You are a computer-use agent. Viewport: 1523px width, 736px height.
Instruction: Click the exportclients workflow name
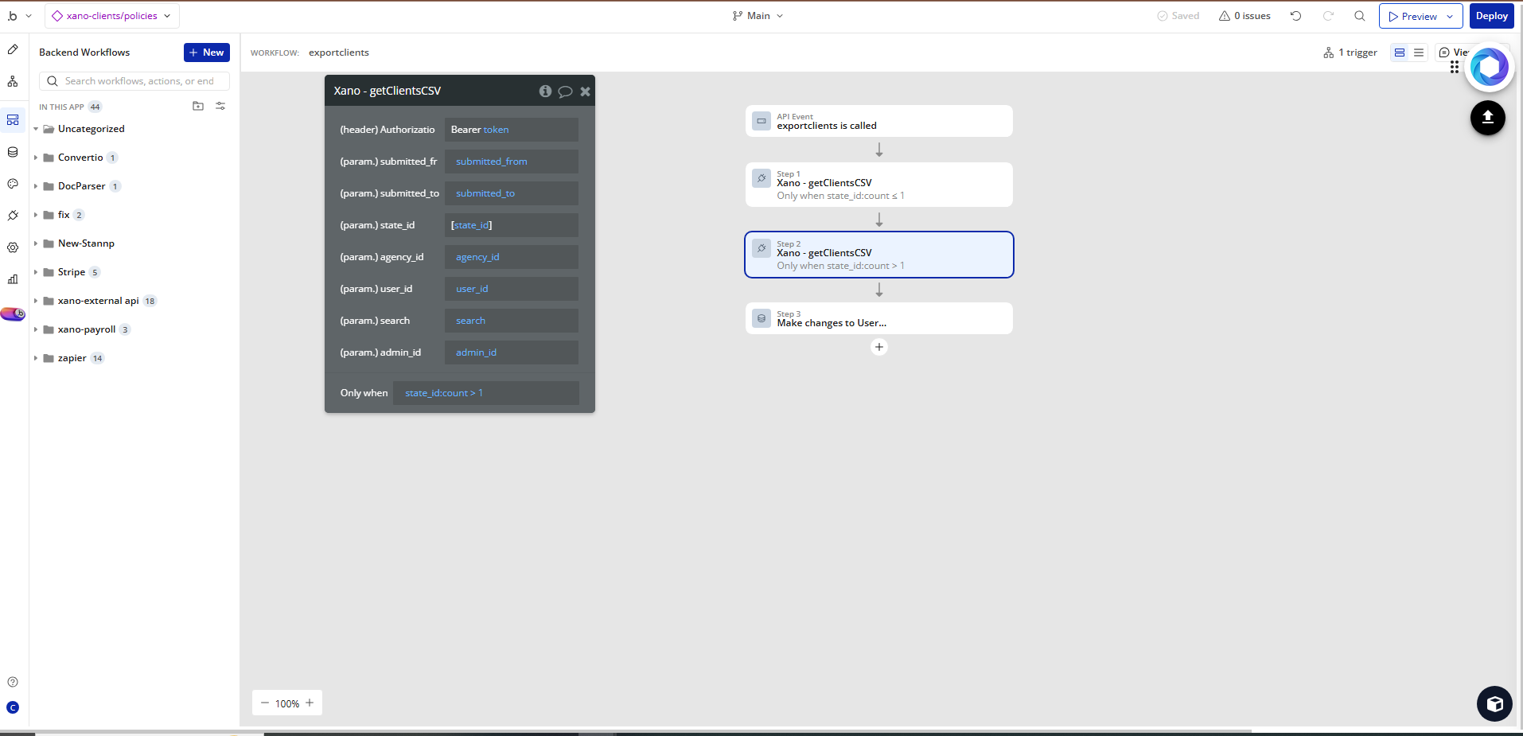tap(339, 53)
